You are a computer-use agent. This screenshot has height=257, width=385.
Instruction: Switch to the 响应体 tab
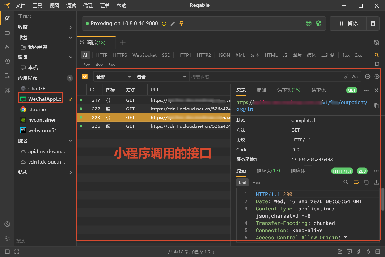coord(298,171)
